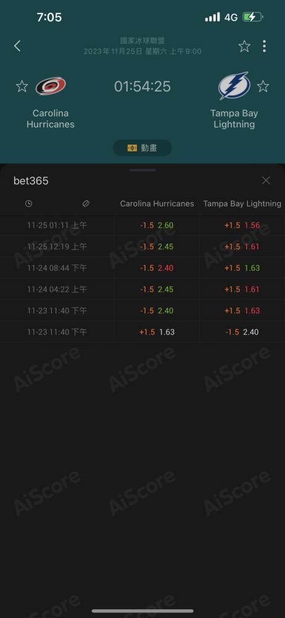285x618 pixels.
Task: Favorite this match with top star icon
Action: [244, 46]
